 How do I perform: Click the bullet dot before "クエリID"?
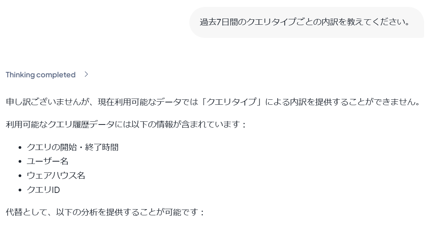[20, 190]
